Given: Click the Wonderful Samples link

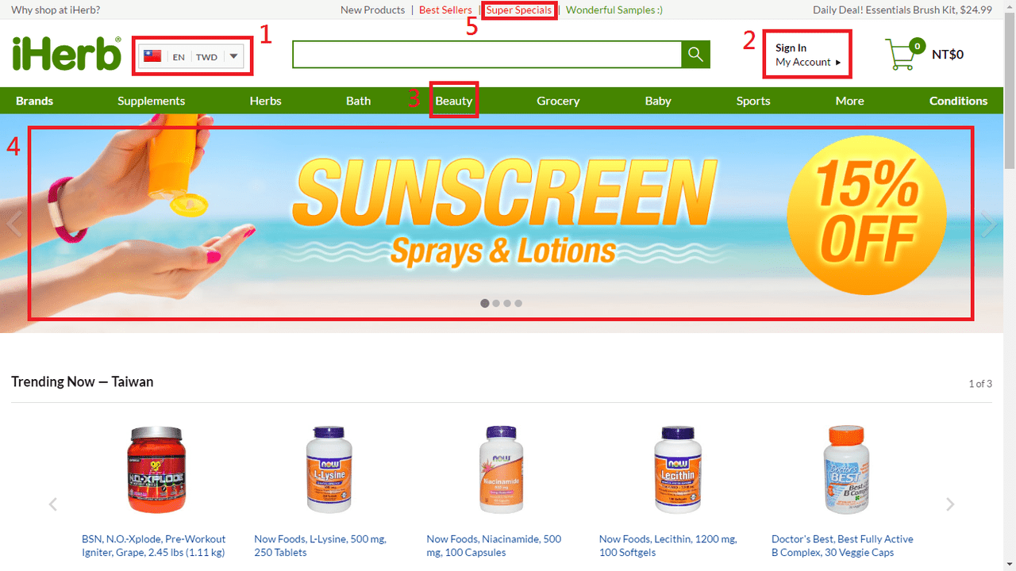Looking at the screenshot, I should (614, 10).
